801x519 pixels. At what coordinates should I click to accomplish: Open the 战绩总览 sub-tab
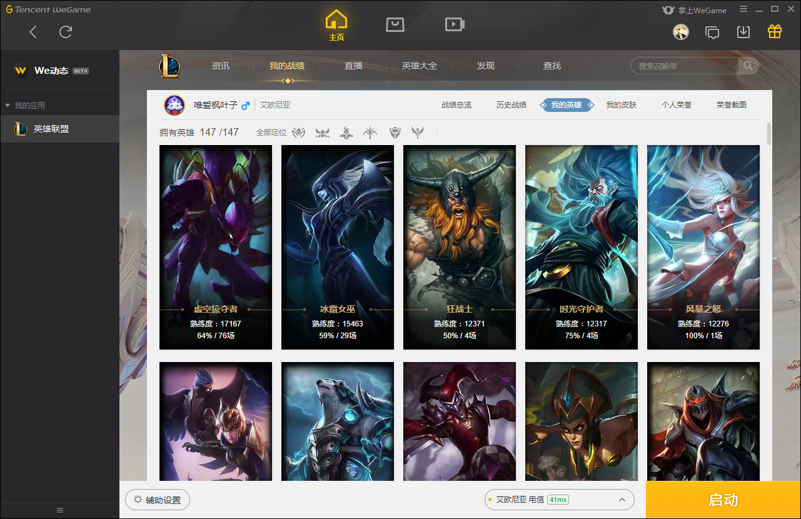tap(456, 105)
